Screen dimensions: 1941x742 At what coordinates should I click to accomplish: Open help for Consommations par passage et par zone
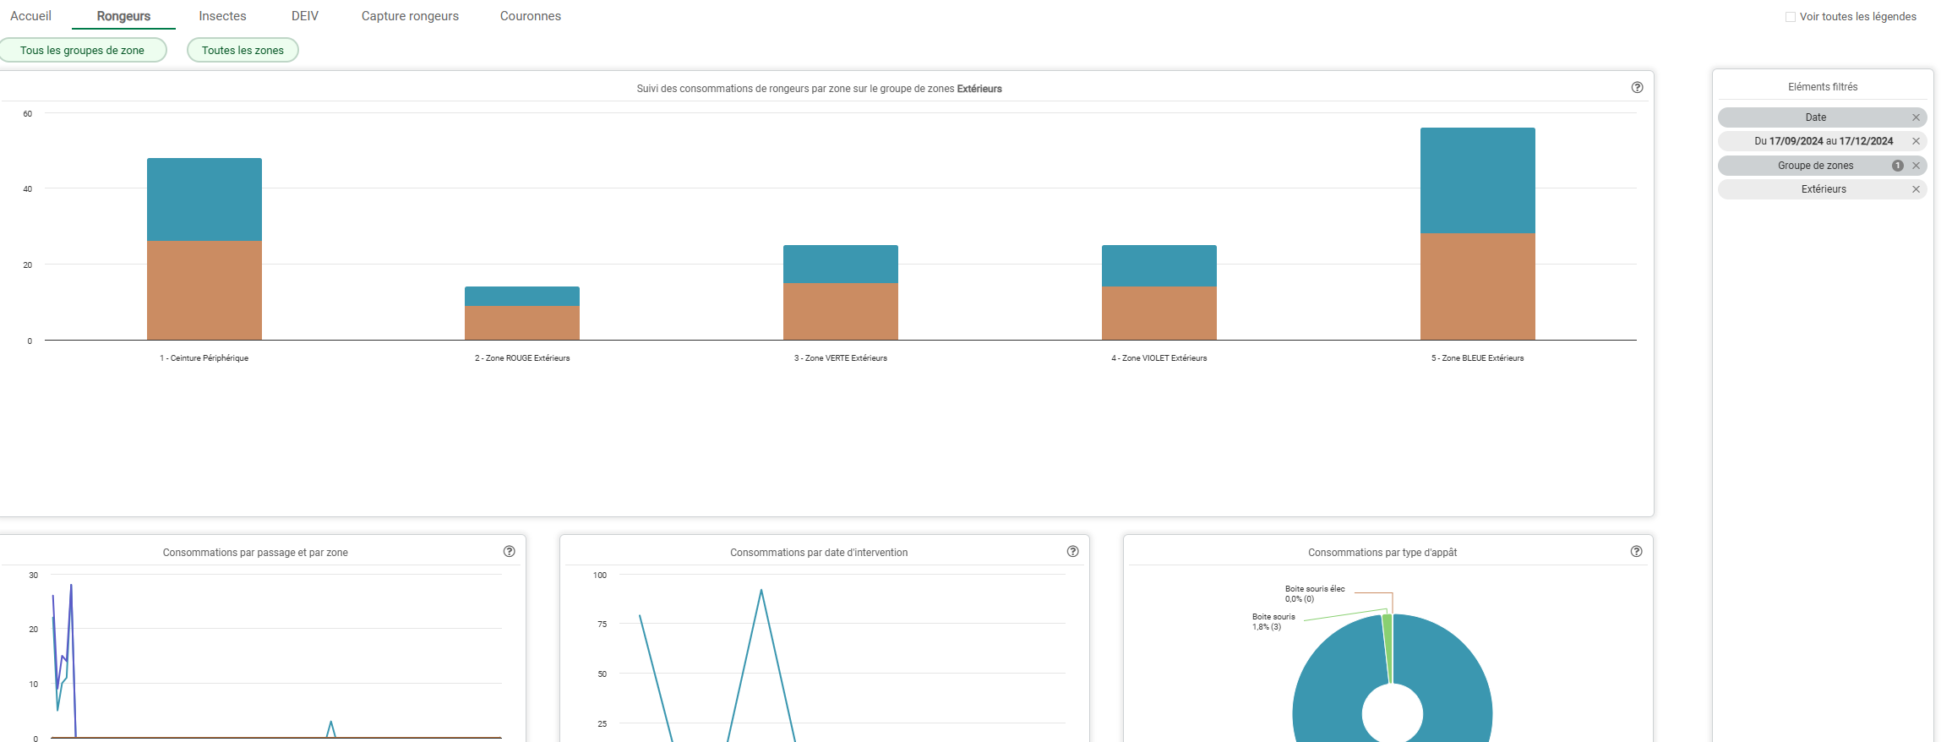[x=509, y=551]
